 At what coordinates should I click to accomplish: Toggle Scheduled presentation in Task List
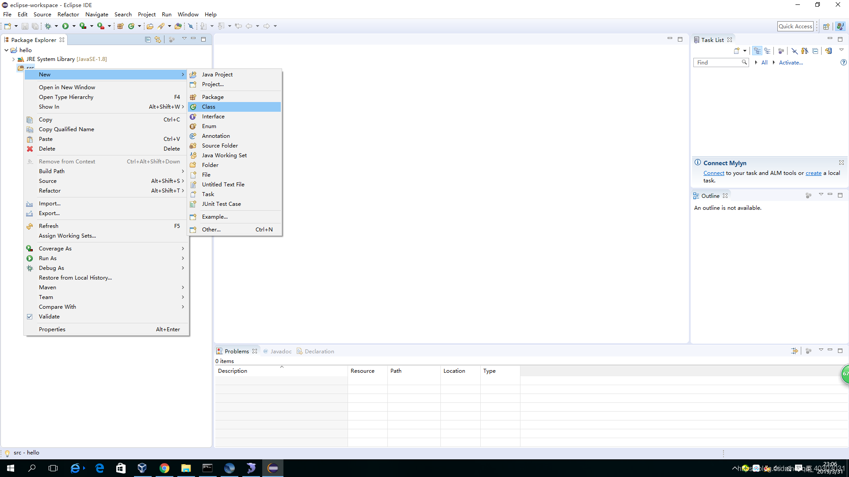pos(767,51)
